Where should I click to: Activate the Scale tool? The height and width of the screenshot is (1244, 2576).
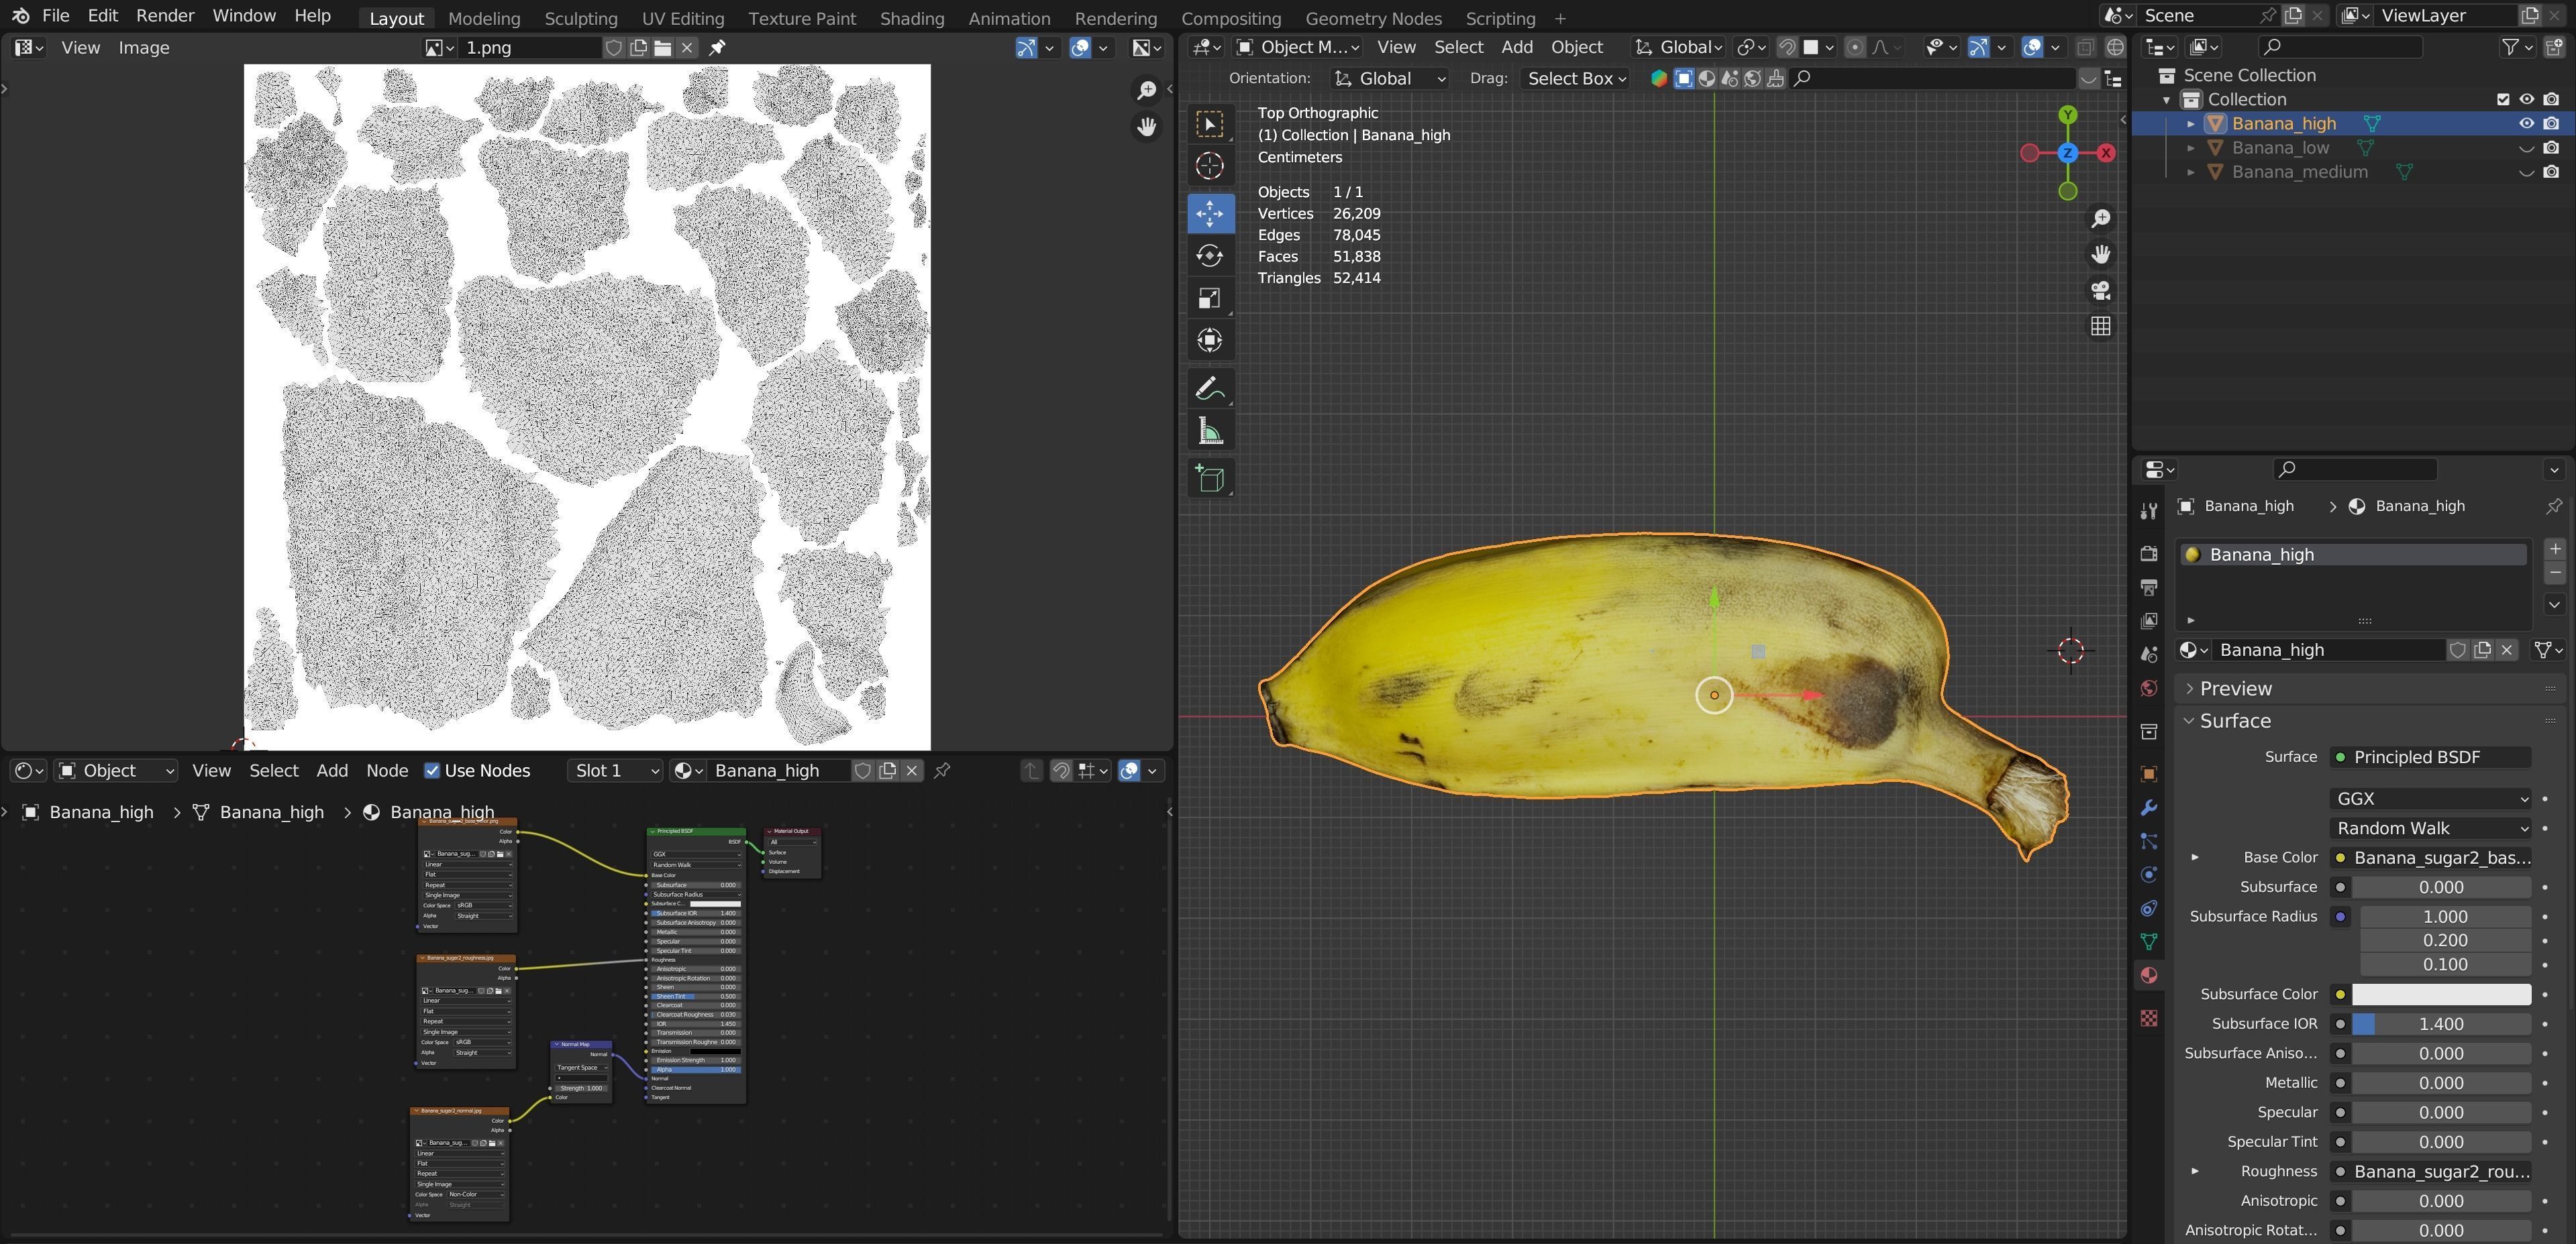1210,298
